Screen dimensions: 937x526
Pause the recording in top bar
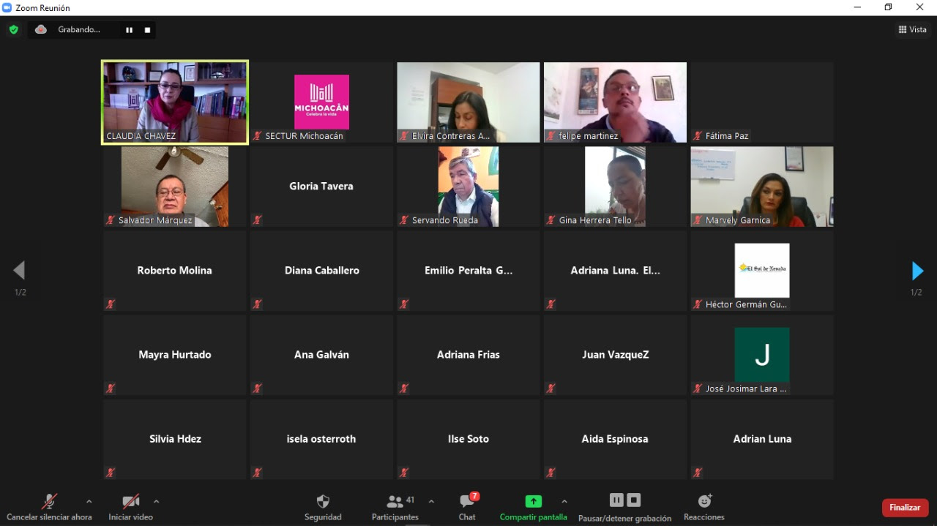click(129, 30)
